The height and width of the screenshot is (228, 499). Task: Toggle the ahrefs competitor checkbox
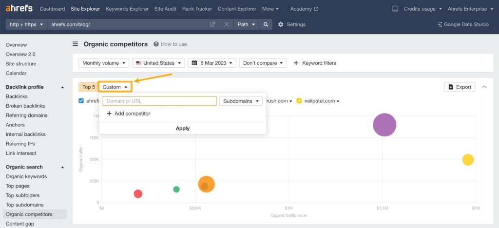coord(81,101)
